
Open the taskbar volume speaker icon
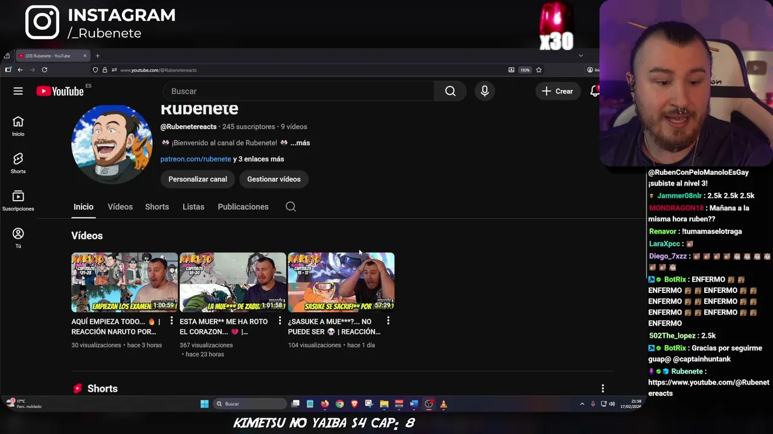612,404
